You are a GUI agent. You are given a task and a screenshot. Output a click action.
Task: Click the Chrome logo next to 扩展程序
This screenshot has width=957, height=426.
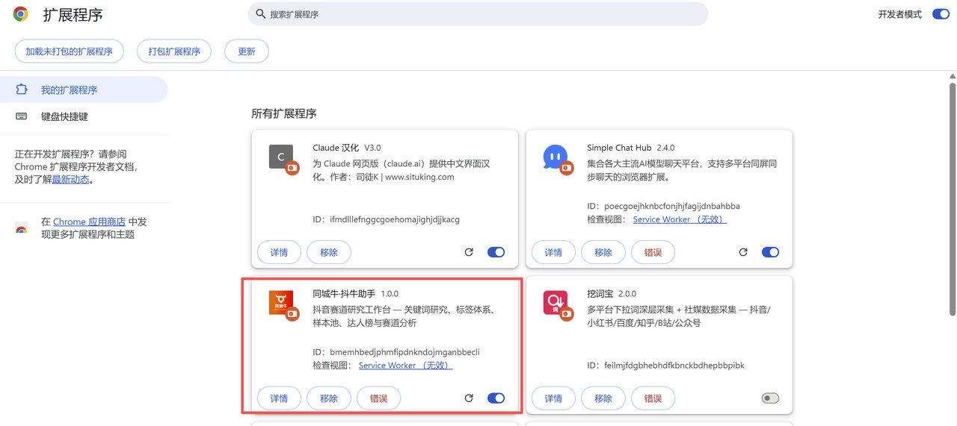point(20,14)
